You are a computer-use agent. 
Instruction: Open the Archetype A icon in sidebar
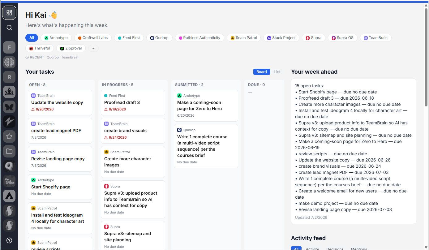pos(9,196)
